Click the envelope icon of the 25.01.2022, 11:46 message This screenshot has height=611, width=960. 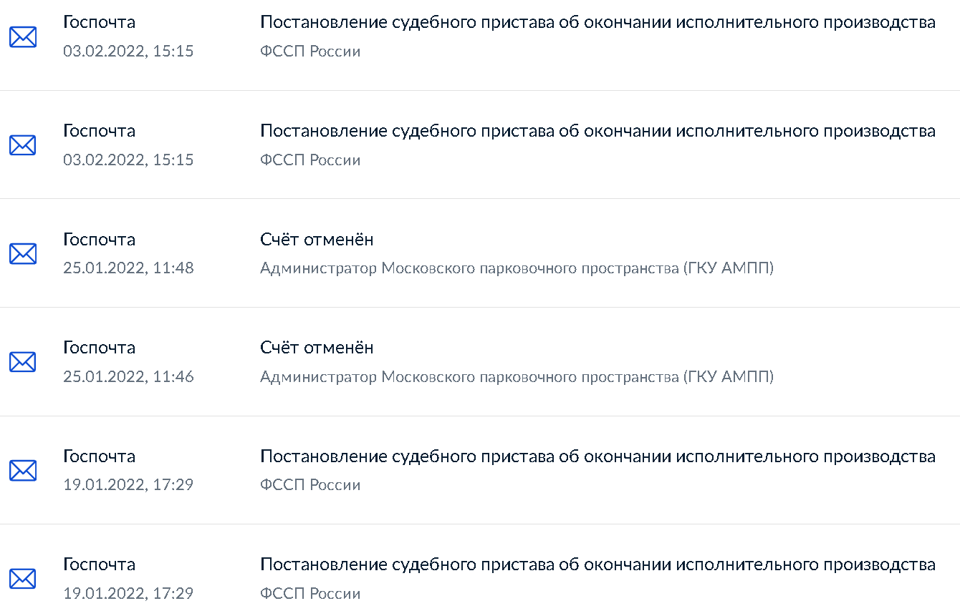tap(23, 362)
